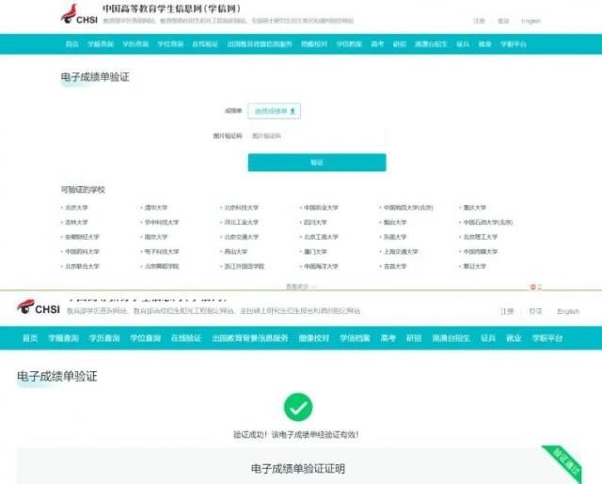
Task: Open the 北京大学 school link
Action: 76,208
